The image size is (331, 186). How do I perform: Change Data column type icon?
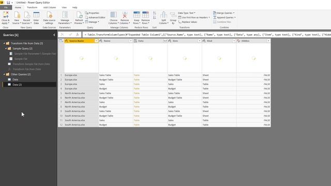pyautogui.click(x=136, y=41)
